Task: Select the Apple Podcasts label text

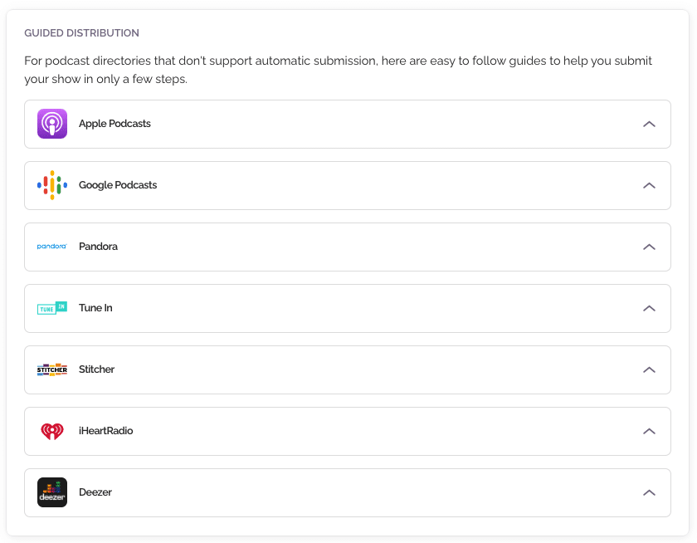Action: pyautogui.click(x=115, y=124)
